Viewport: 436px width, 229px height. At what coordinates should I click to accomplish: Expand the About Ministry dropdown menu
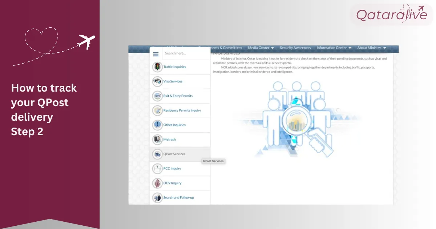[x=371, y=48]
